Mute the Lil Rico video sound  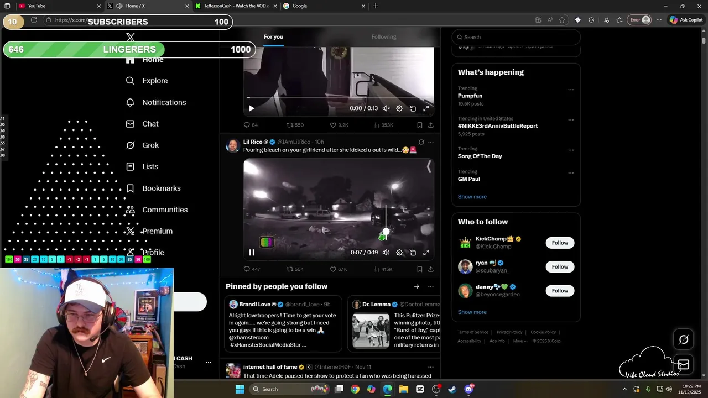pos(386,253)
